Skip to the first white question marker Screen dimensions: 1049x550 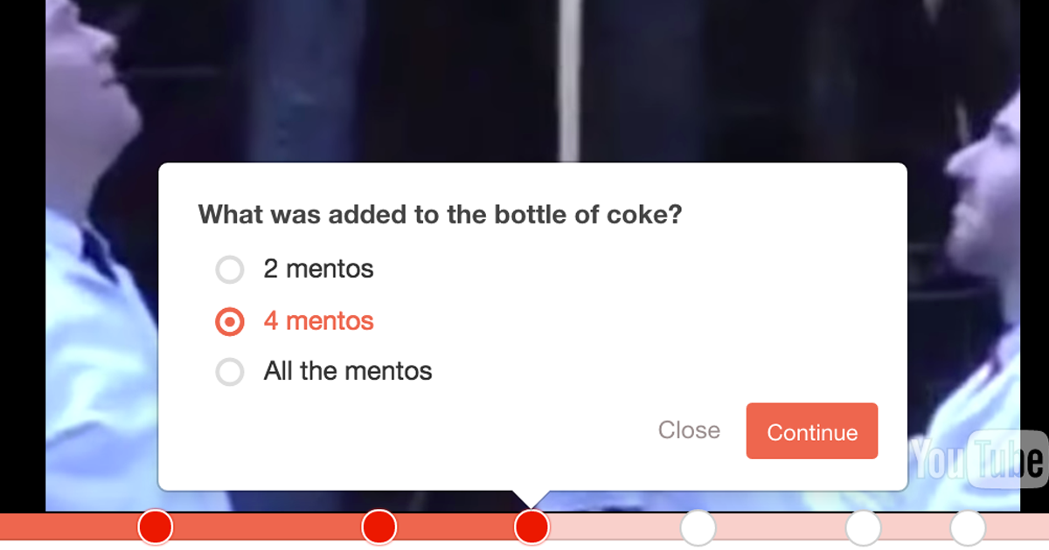click(x=698, y=527)
